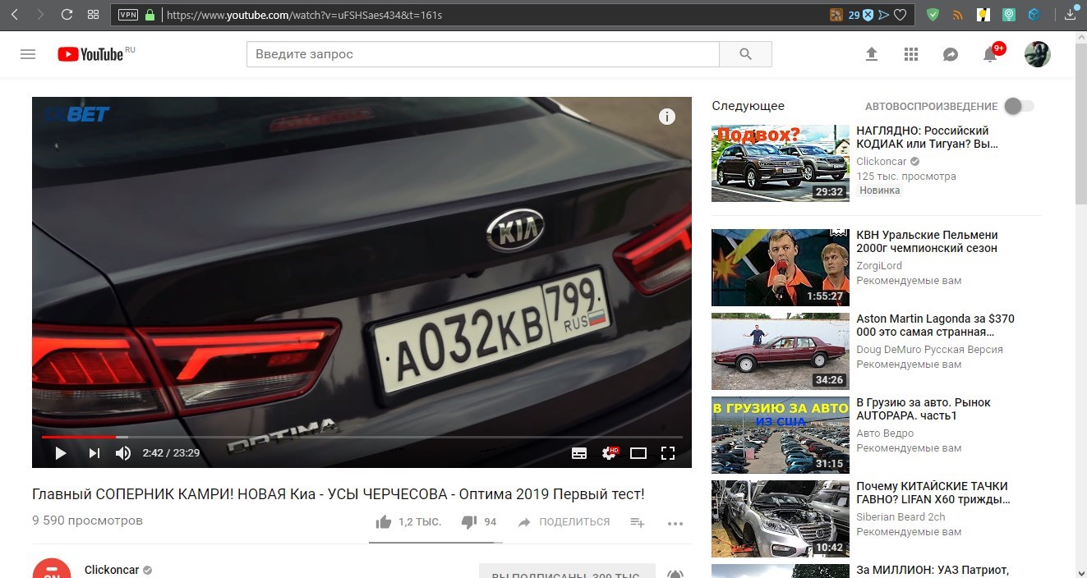Enter fullscreen video mode
Viewport: 1087px width, 578px height.
668,453
